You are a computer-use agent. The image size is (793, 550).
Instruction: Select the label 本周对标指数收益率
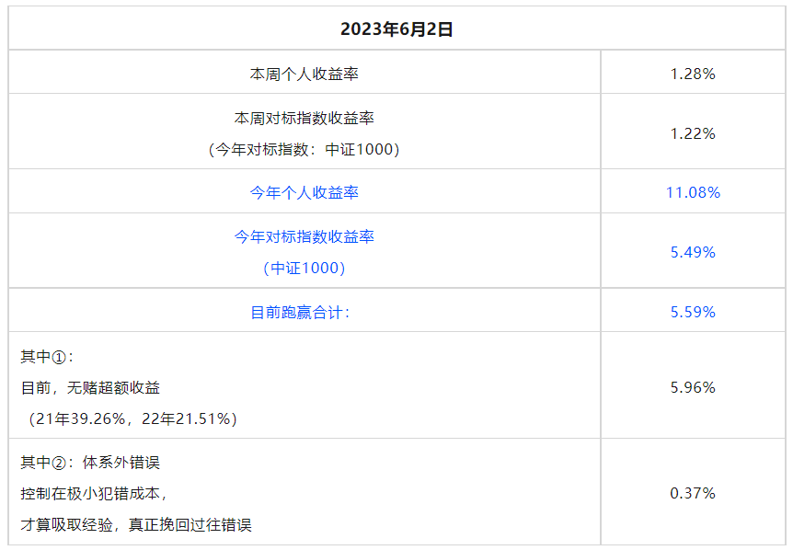pos(304,118)
